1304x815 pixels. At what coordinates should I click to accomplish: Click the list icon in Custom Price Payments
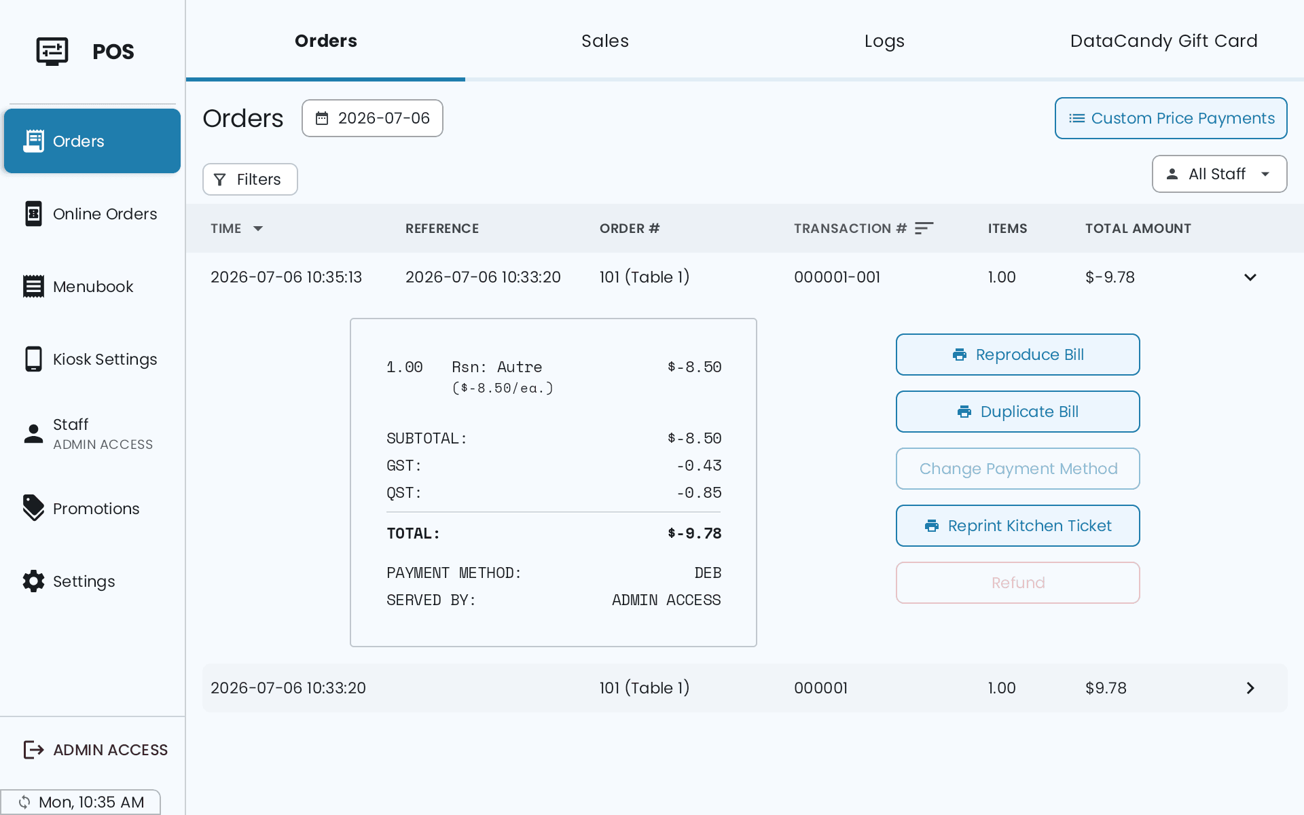click(1076, 118)
